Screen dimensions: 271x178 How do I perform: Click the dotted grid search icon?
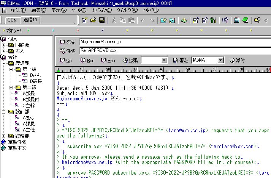(x=225, y=20)
